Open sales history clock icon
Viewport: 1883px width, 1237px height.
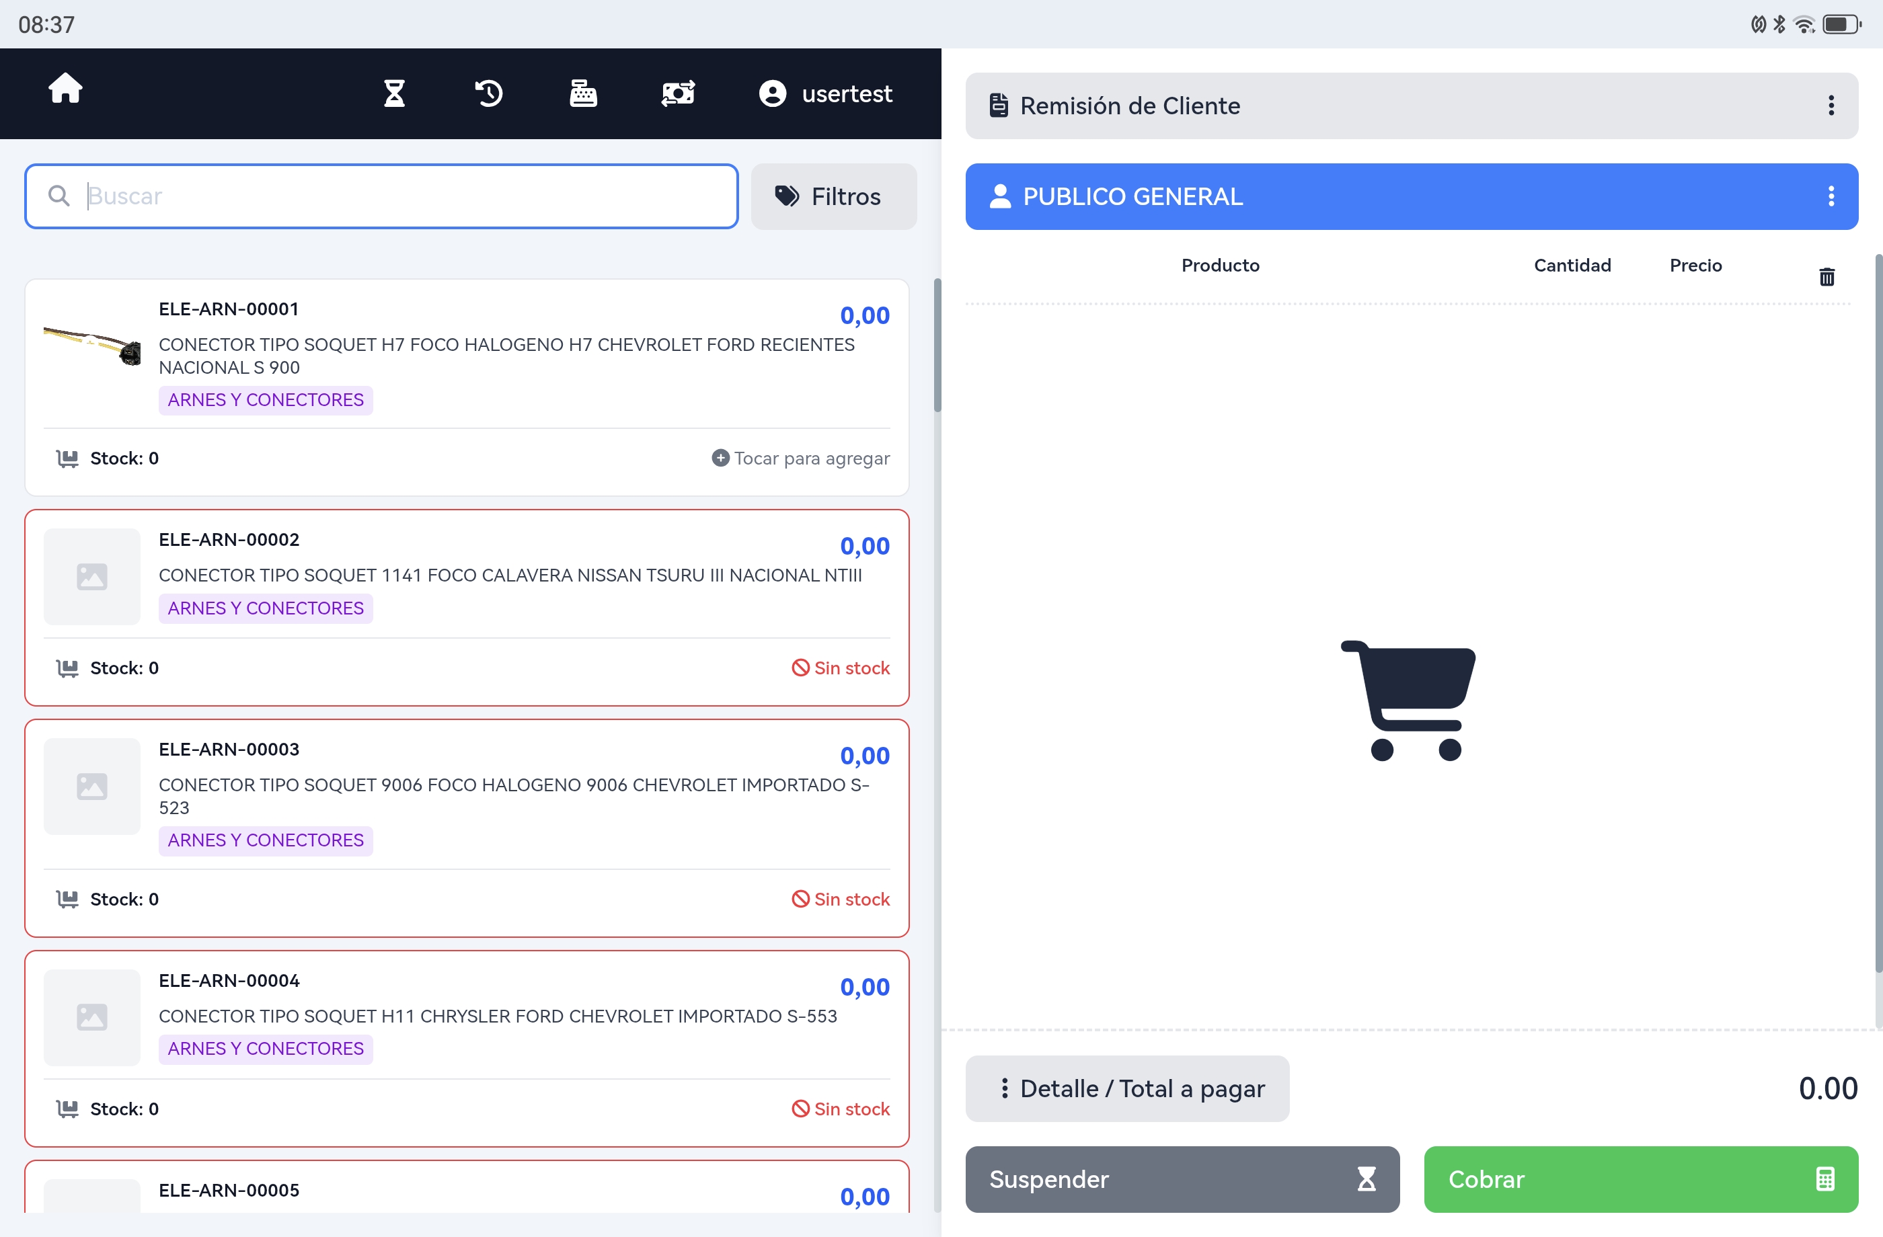pos(488,93)
